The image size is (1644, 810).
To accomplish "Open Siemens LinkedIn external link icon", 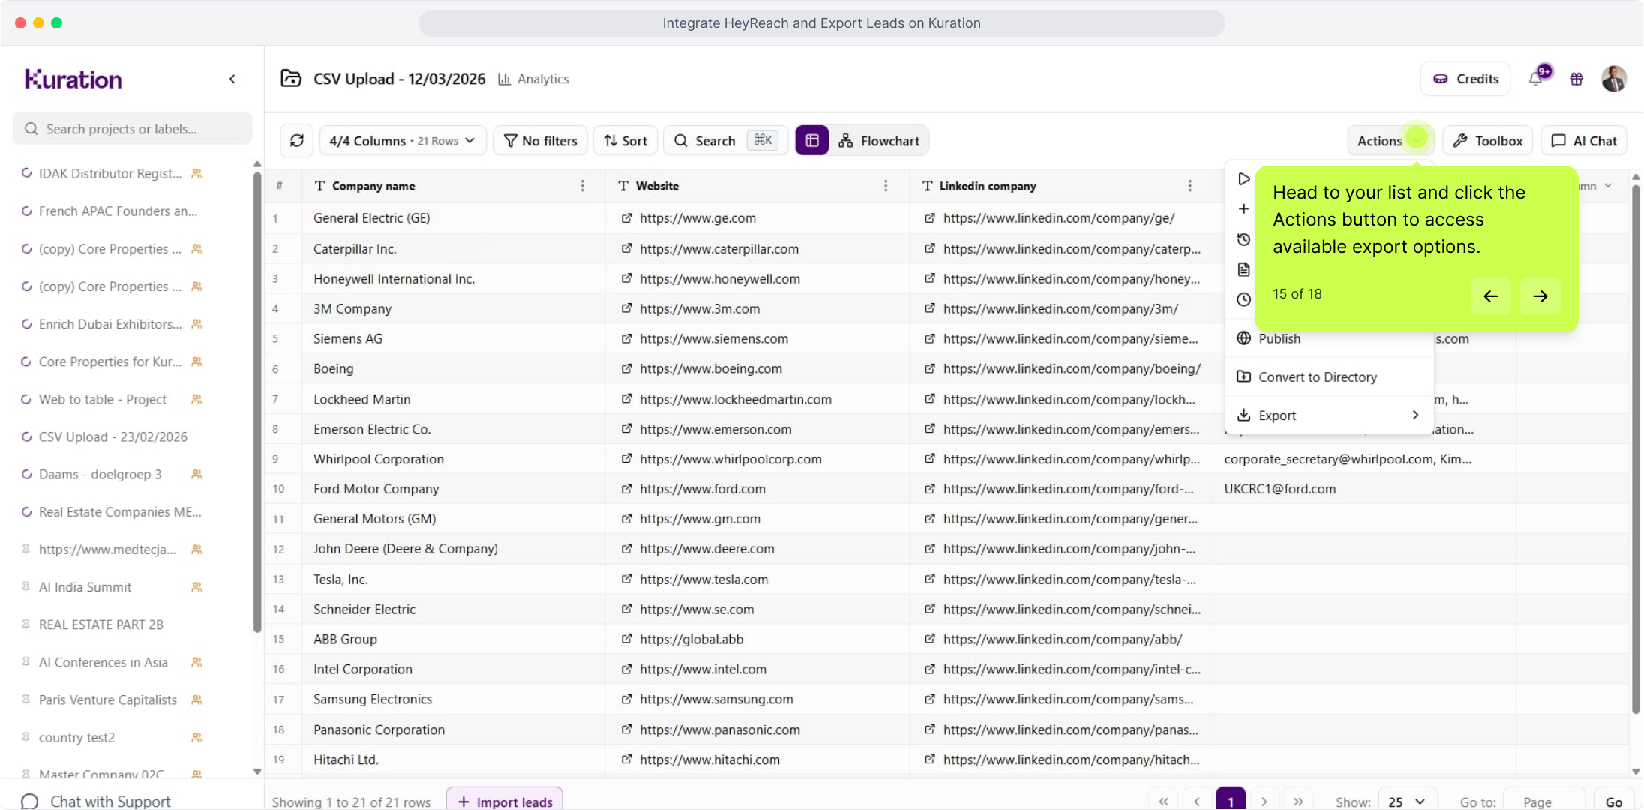I will pyautogui.click(x=930, y=338).
